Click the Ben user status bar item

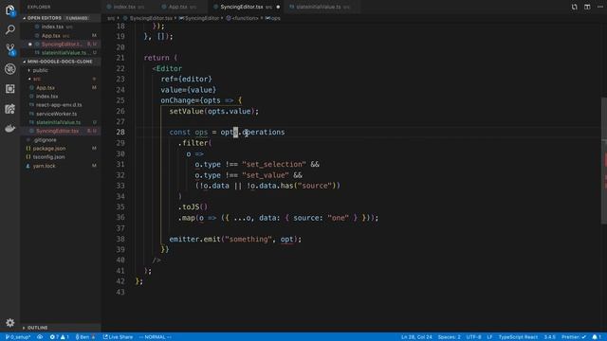coord(84,337)
